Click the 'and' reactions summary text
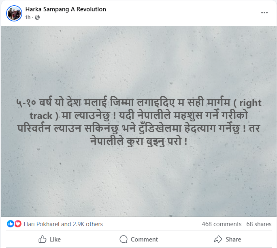 [x=66, y=224]
